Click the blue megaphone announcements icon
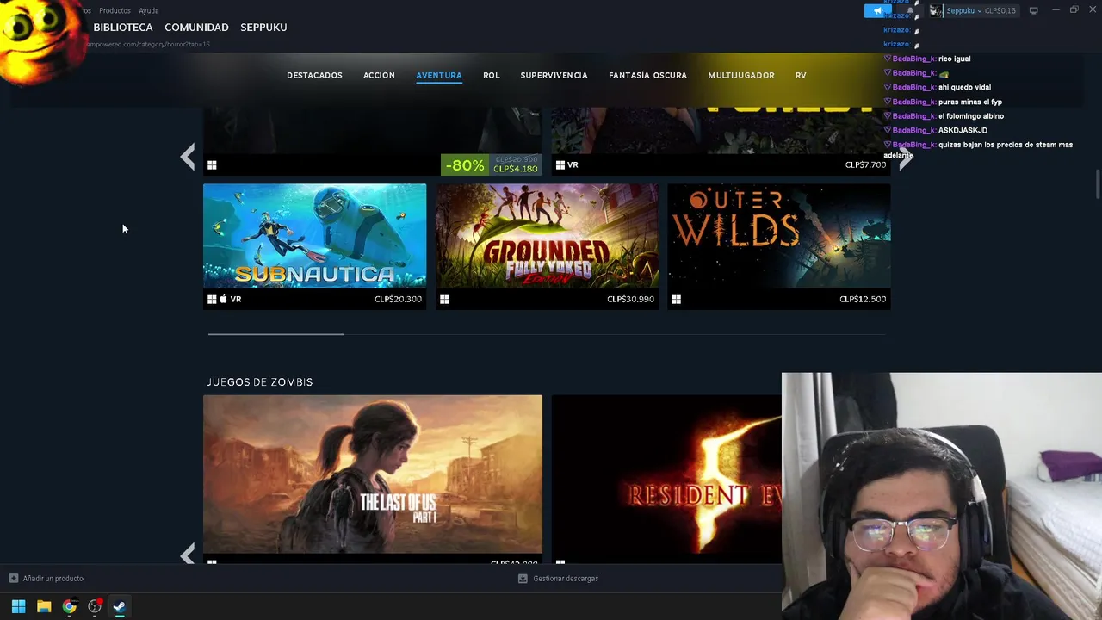This screenshot has width=1102, height=620. point(877,10)
